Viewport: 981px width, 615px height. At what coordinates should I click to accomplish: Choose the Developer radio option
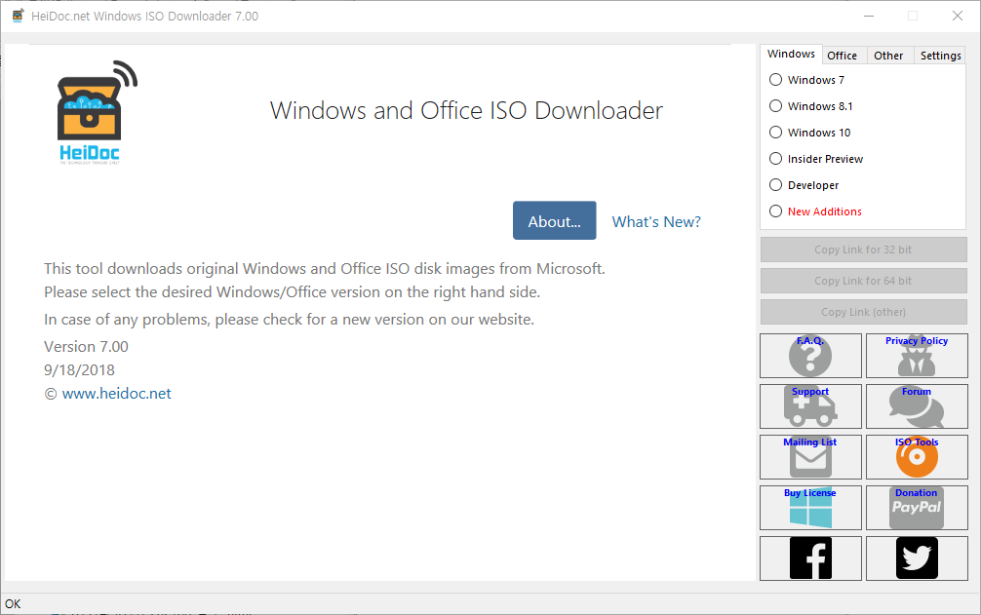tap(804, 185)
